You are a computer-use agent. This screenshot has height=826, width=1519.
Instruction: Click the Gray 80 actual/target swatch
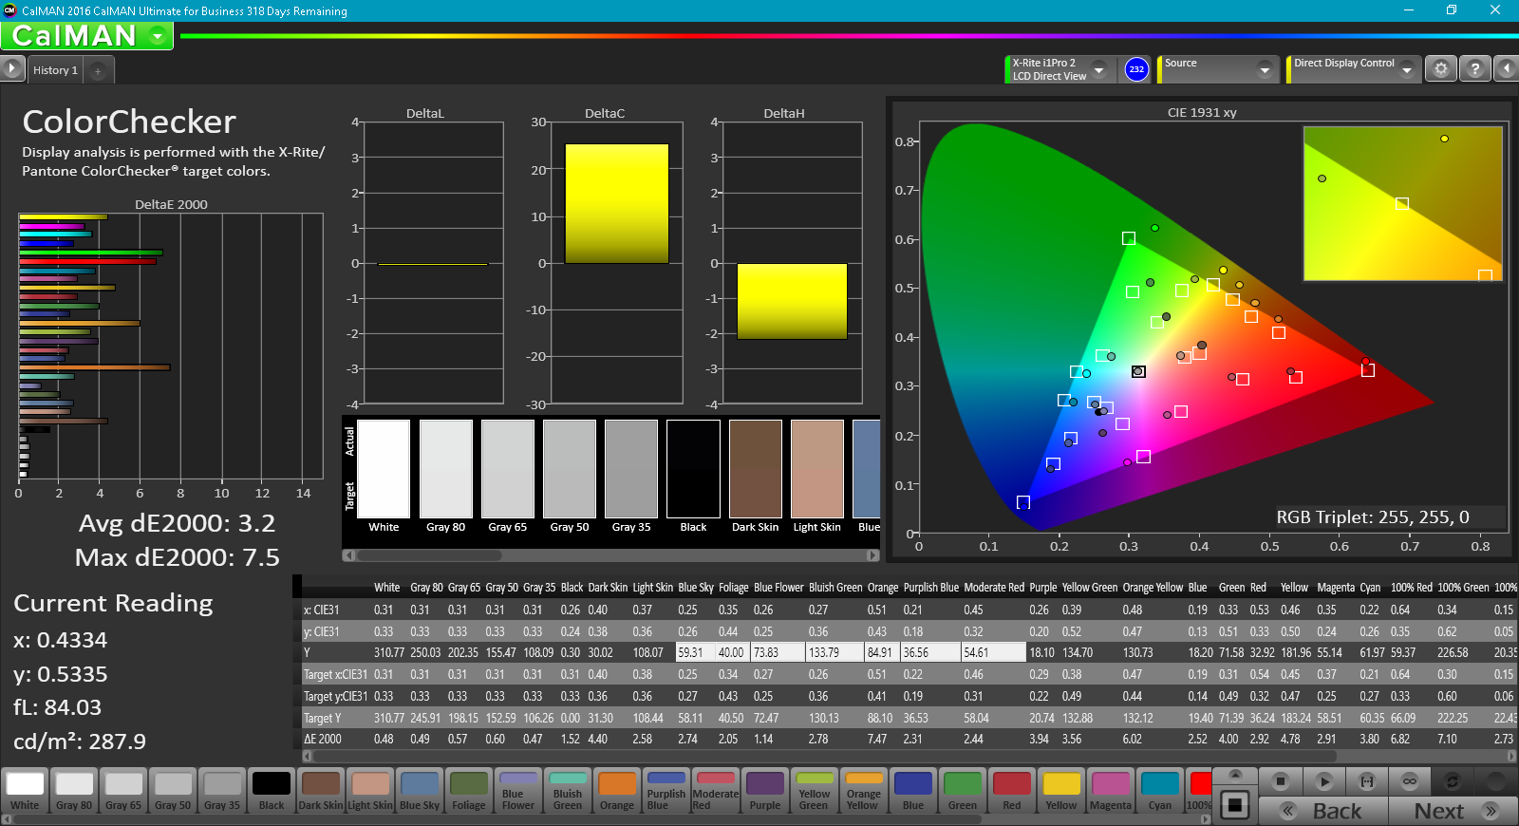tap(445, 469)
